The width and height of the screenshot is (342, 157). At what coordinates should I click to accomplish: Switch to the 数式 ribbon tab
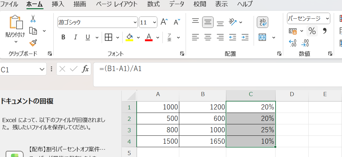[154, 4]
